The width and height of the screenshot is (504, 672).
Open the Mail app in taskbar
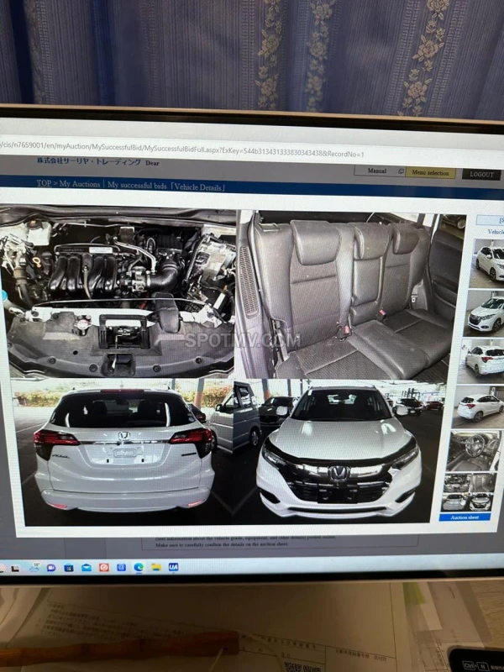(x=87, y=568)
